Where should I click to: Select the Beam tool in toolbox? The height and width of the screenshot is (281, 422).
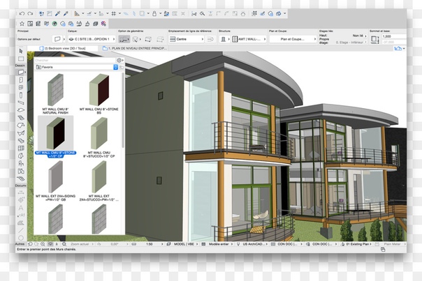21,102
